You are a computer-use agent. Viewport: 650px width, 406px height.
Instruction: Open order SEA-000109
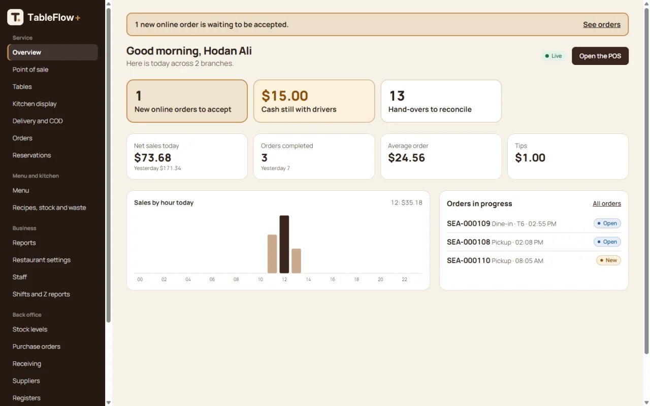pos(534,223)
